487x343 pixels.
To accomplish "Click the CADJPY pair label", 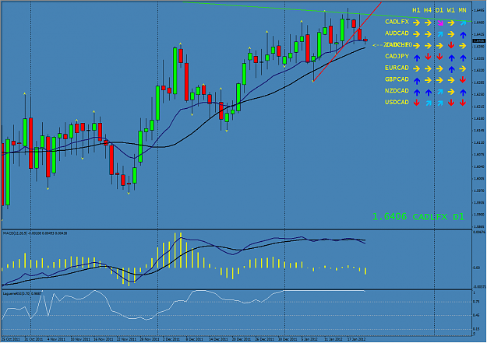I will click(397, 56).
